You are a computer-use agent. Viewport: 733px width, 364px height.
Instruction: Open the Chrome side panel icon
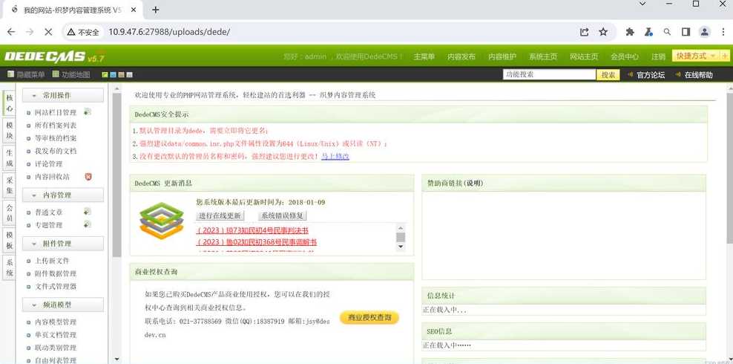[686, 32]
